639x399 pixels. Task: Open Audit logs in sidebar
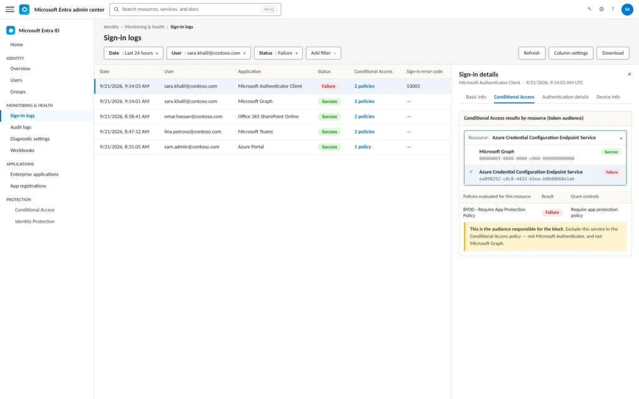(x=21, y=127)
